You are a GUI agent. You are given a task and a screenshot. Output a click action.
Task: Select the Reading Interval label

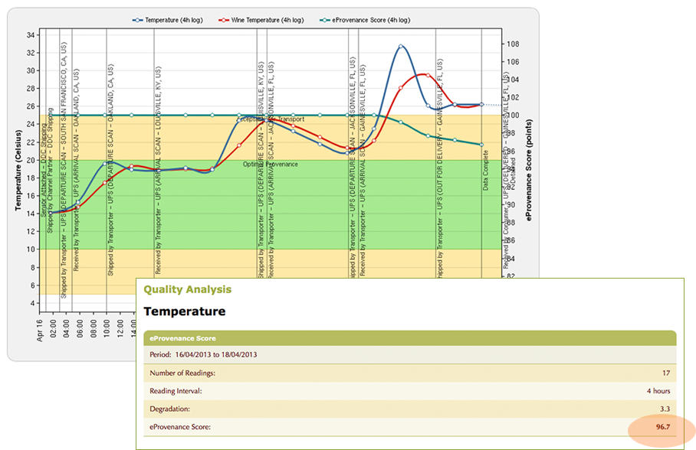click(x=176, y=391)
